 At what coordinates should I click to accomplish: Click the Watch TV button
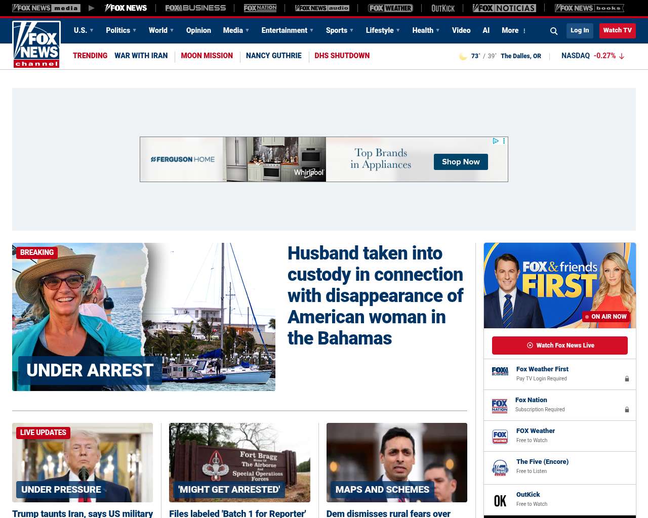[618, 30]
